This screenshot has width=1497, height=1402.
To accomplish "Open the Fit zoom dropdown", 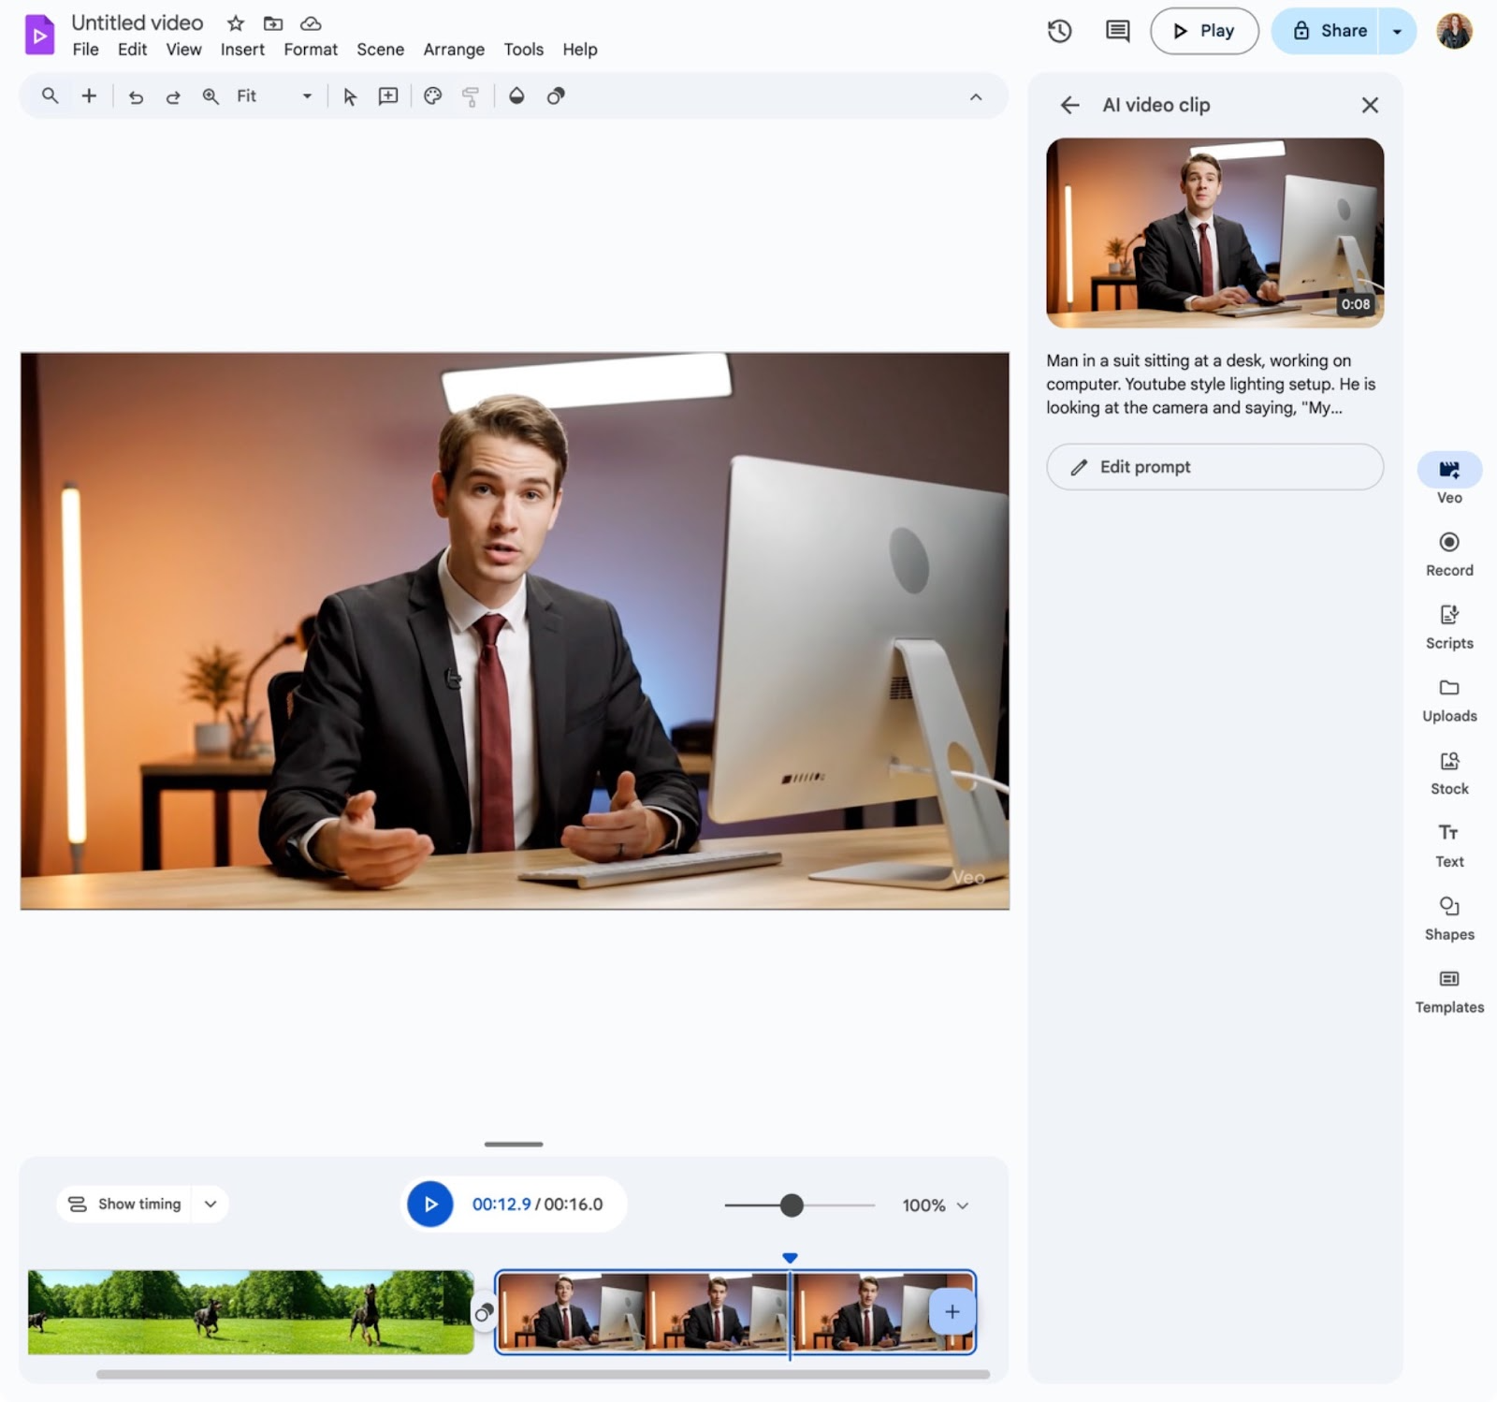I will click(307, 95).
